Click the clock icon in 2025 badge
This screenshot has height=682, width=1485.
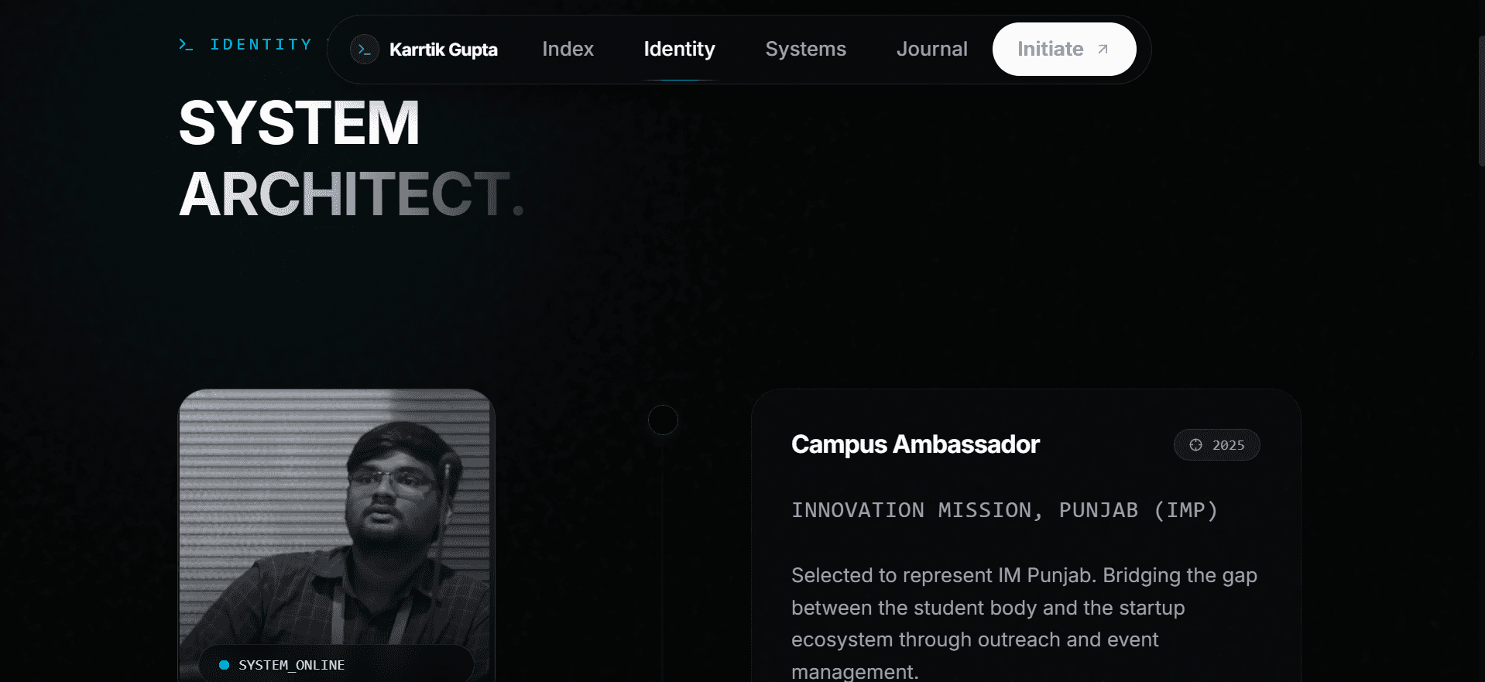pos(1196,445)
